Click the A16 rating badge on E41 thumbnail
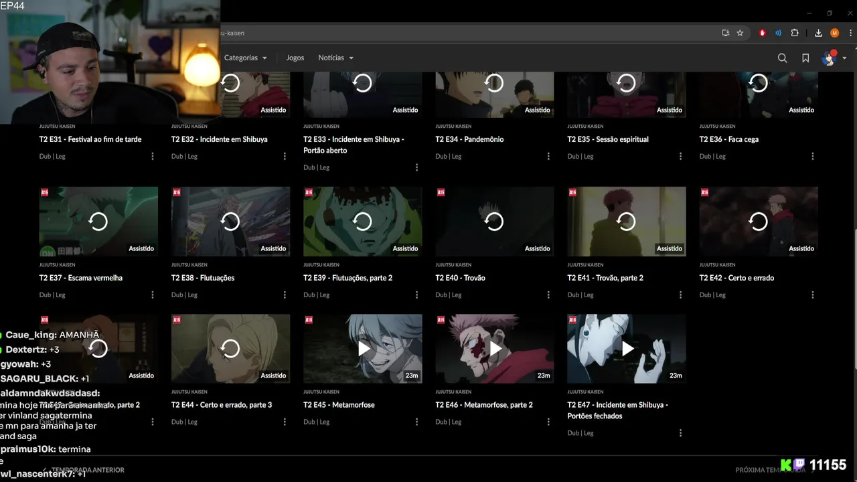The height and width of the screenshot is (482, 857). coord(572,192)
